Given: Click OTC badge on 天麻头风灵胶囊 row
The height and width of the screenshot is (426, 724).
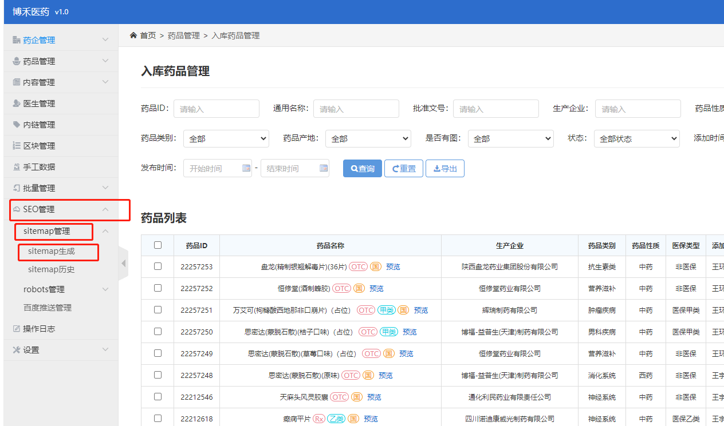Looking at the screenshot, I should click(340, 397).
